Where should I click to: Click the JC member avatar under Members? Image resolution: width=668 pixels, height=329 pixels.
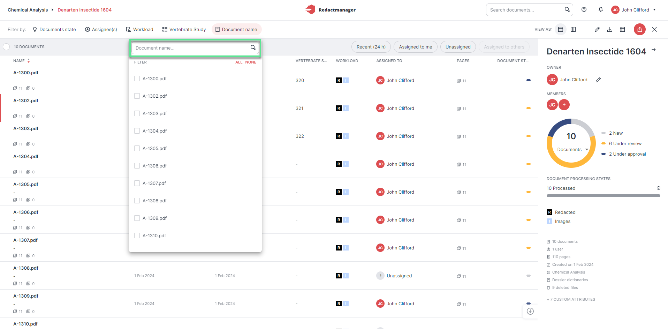[x=552, y=105]
